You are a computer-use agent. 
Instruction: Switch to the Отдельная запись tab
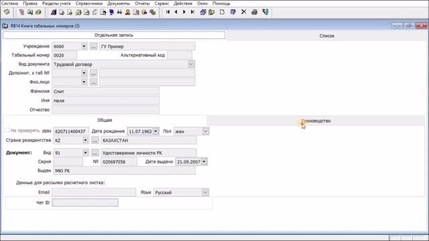click(x=114, y=35)
